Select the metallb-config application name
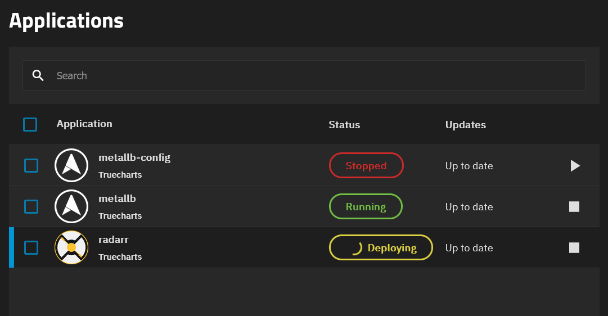The width and height of the screenshot is (608, 316). [134, 158]
